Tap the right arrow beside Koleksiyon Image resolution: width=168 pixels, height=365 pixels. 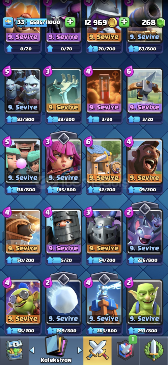[x=80, y=350]
